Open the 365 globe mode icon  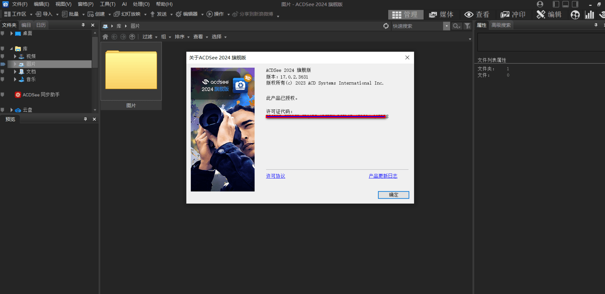(x=575, y=15)
